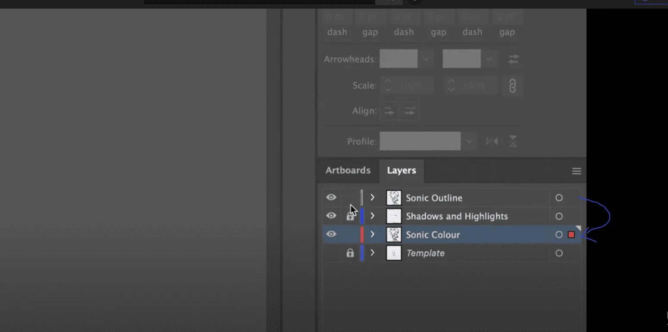The height and width of the screenshot is (332, 668).
Task: Click the blue layer colour bar of Shadows and Highlights
Action: tap(362, 216)
